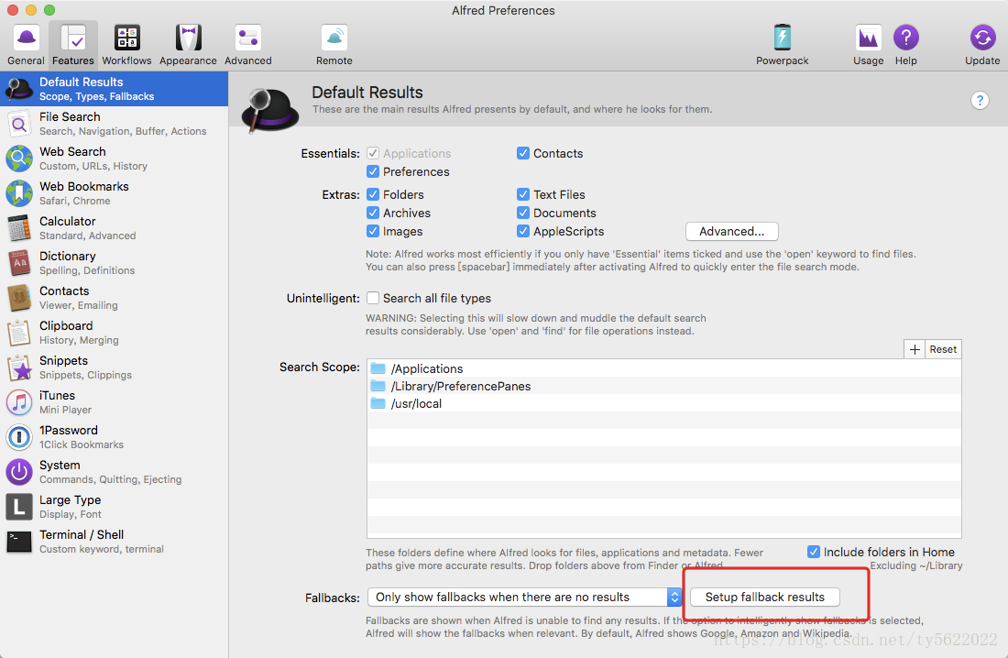Open the Terminal / Shell feature
This screenshot has height=658, width=1008.
[114, 541]
